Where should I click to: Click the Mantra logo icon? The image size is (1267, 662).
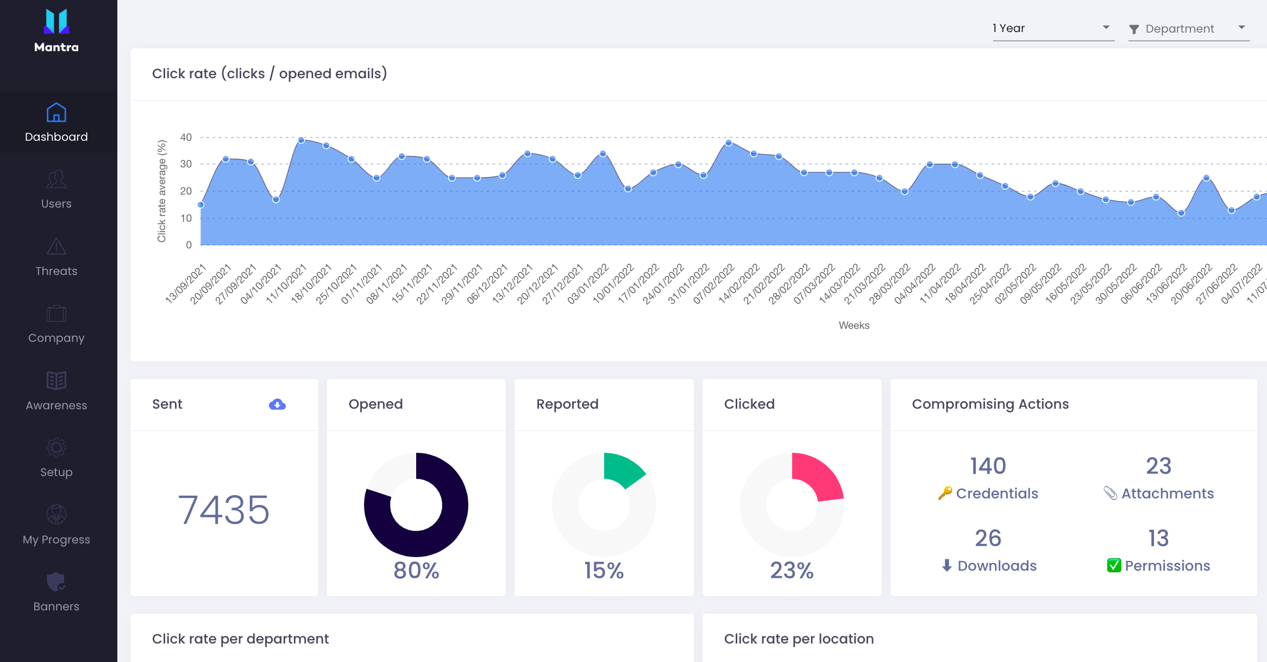(x=57, y=21)
